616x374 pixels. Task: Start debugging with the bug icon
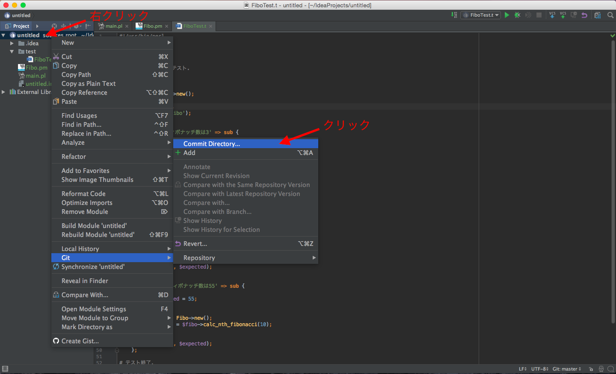click(518, 15)
